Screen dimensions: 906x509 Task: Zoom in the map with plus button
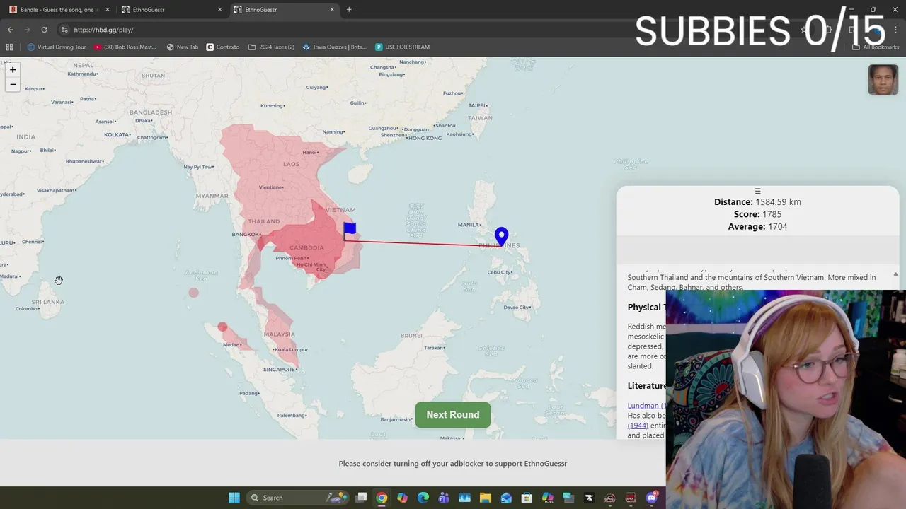tap(13, 69)
